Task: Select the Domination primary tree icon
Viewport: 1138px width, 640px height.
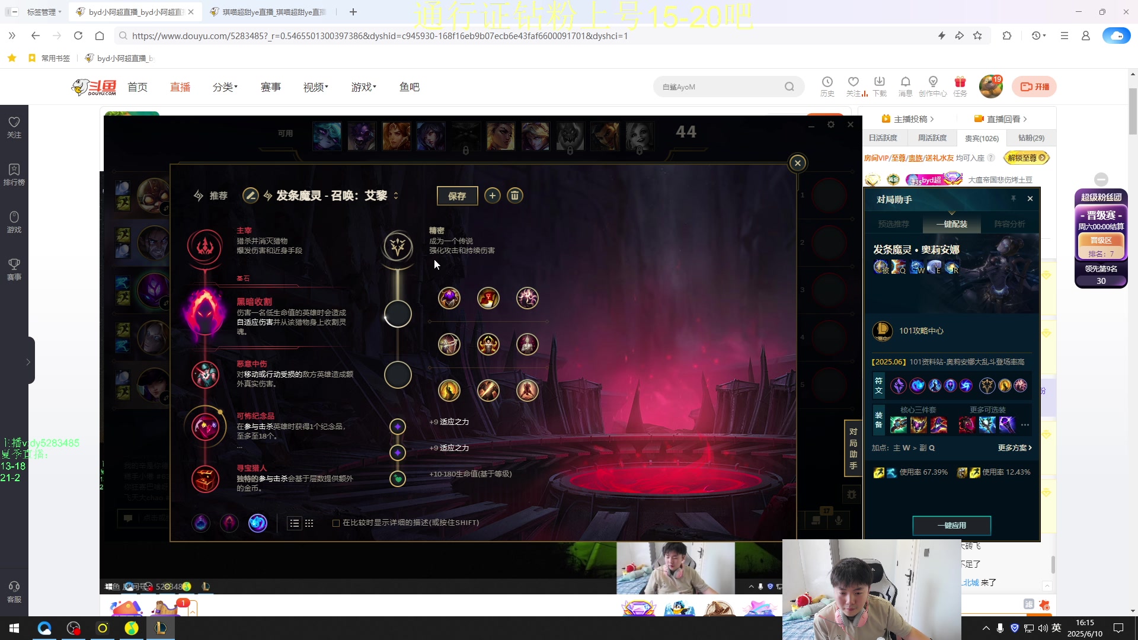Action: [x=205, y=246]
